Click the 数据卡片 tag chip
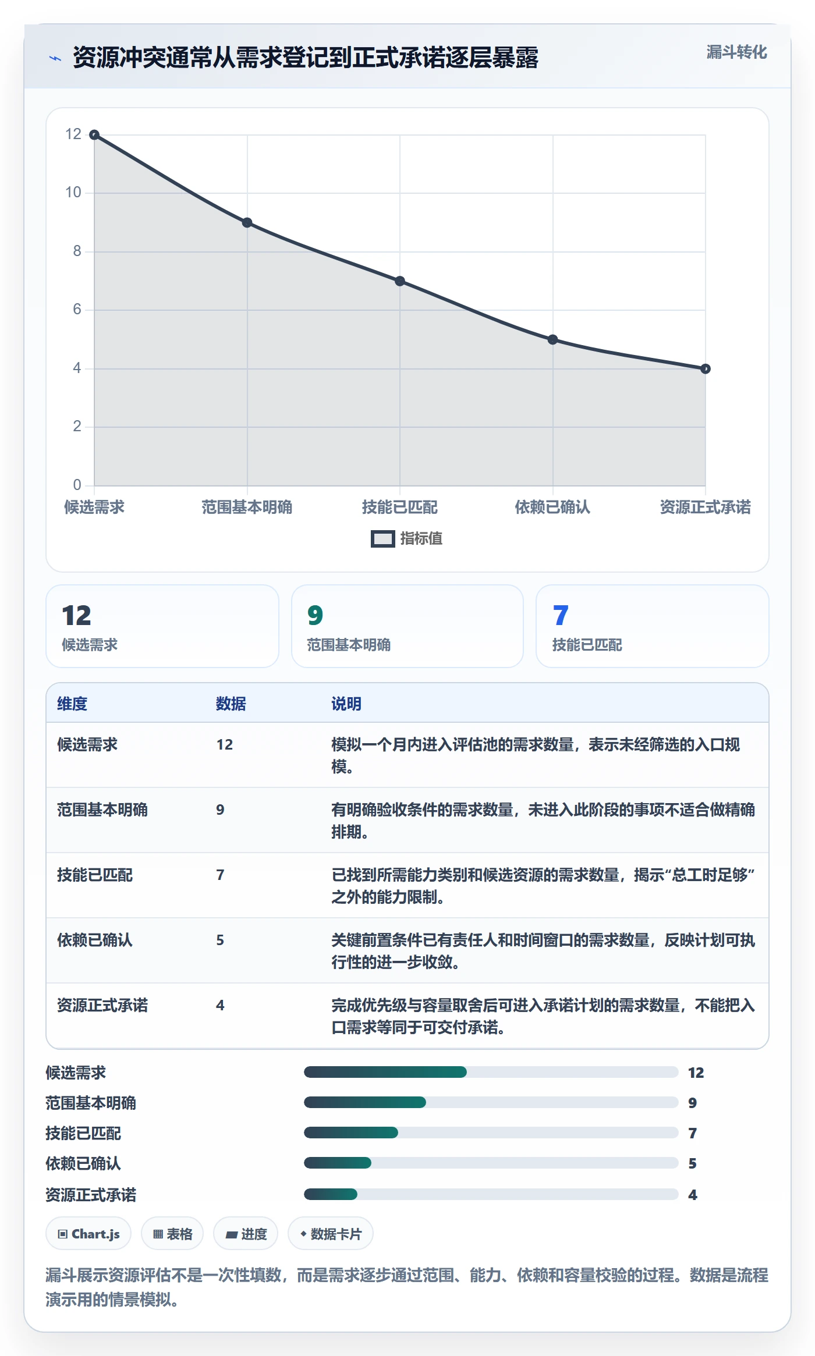The height and width of the screenshot is (1356, 815). coord(331,1234)
